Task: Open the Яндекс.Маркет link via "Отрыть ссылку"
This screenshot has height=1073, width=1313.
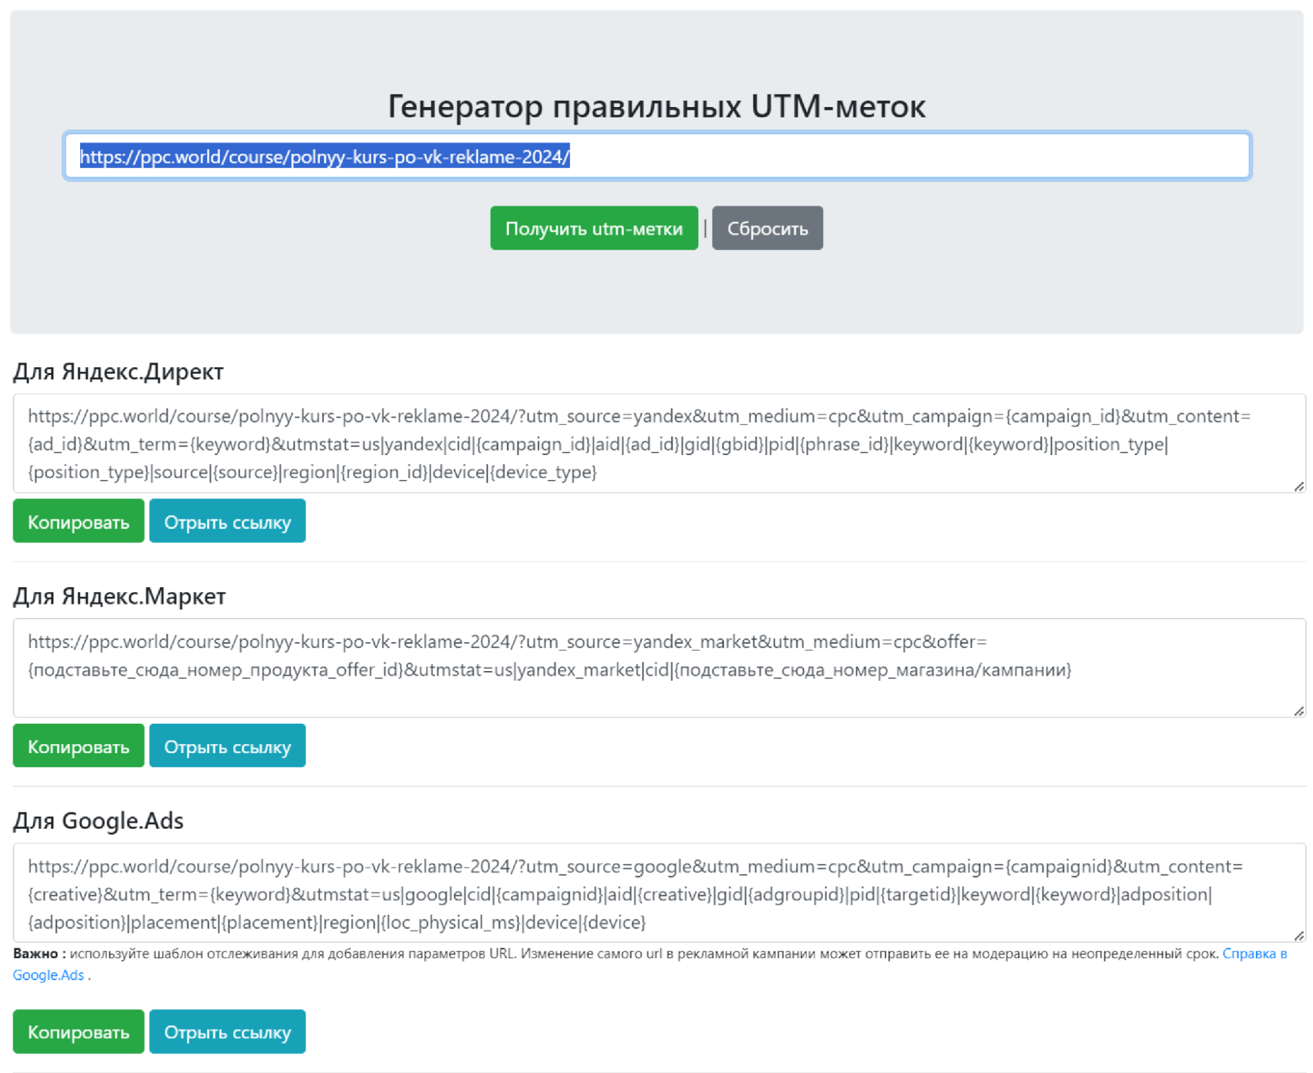Action: pyautogui.click(x=227, y=746)
